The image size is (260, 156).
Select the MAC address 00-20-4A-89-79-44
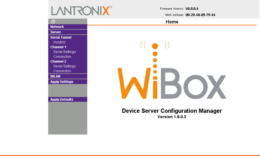tap(200, 15)
